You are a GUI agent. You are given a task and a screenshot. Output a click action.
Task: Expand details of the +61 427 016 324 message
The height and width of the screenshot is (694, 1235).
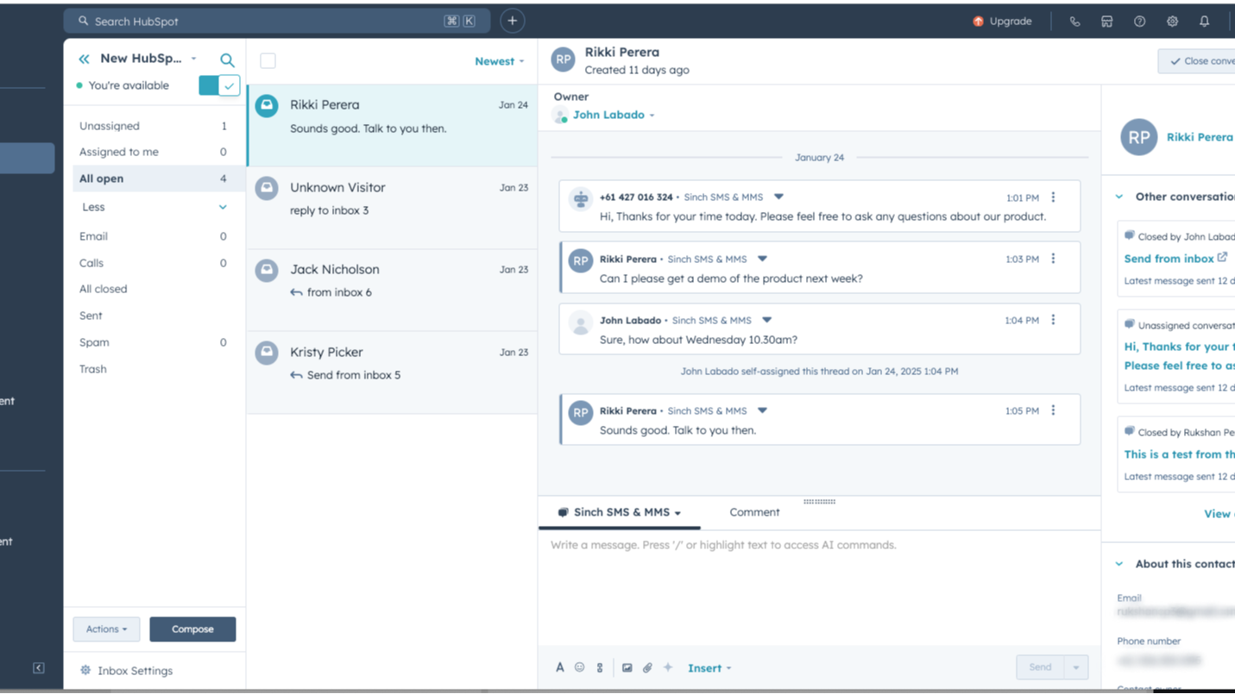pos(778,197)
